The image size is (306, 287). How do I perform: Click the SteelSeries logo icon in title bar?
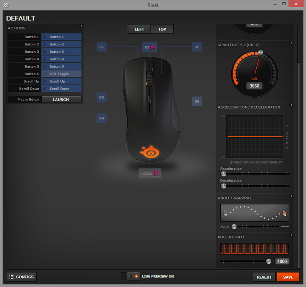pos(6,5)
